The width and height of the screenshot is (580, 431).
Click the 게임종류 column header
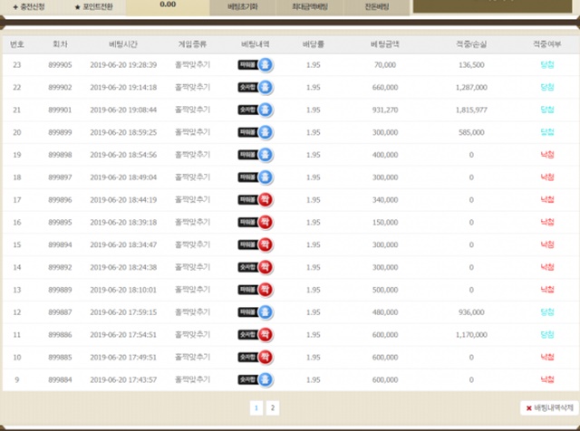point(192,44)
